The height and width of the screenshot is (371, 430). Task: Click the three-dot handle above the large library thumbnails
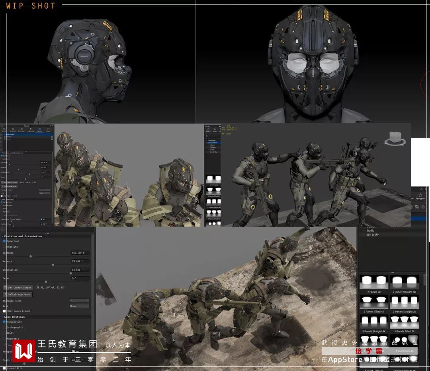[x=393, y=273]
